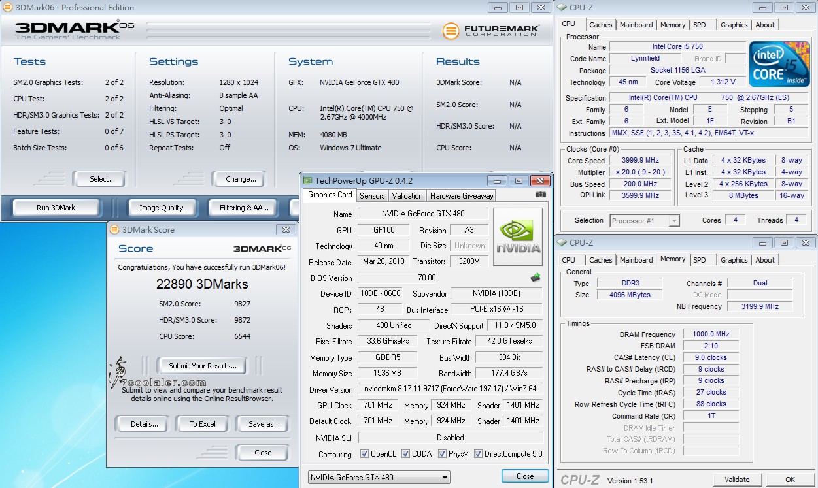Screen dimensions: 818x488
Task: Switch to the Sensors tab in GPU-Z
Action: (x=372, y=195)
